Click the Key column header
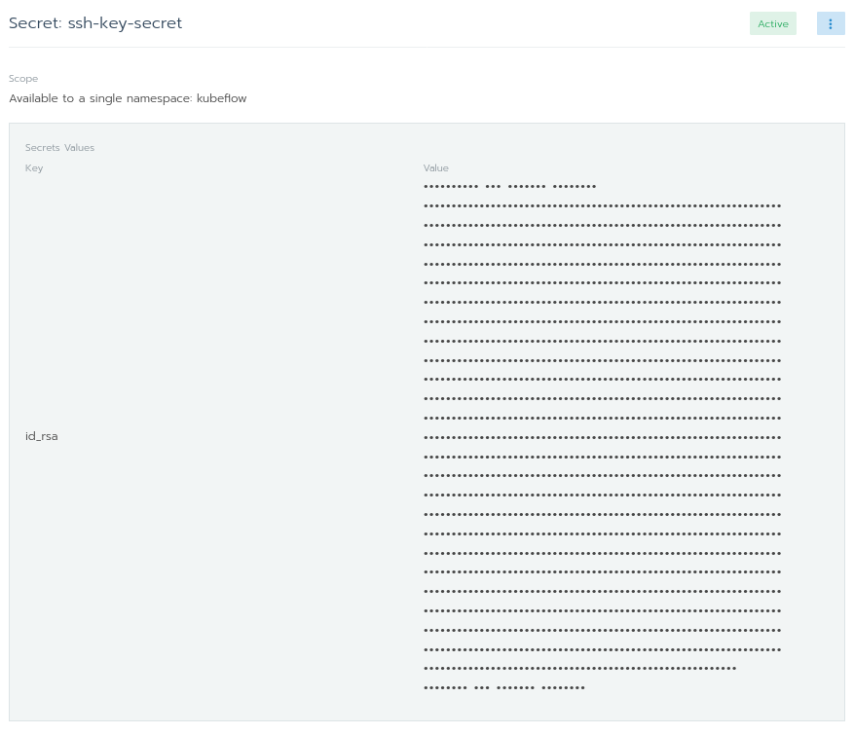Screen dimensions: 854x735 pyautogui.click(x=34, y=168)
